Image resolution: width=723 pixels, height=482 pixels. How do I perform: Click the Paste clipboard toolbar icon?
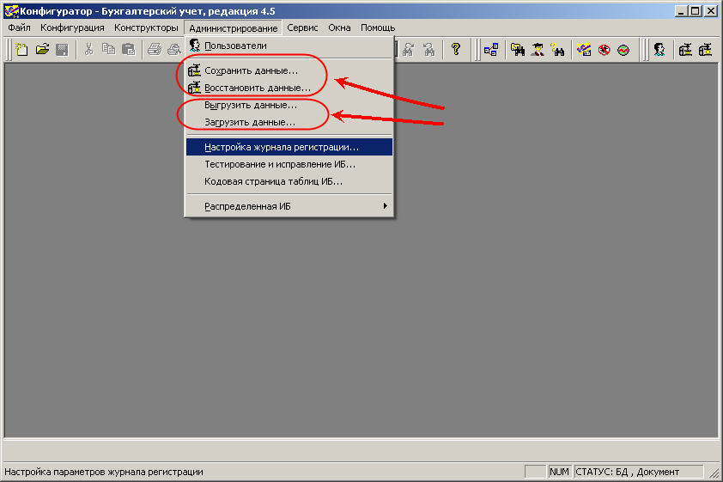coord(128,49)
